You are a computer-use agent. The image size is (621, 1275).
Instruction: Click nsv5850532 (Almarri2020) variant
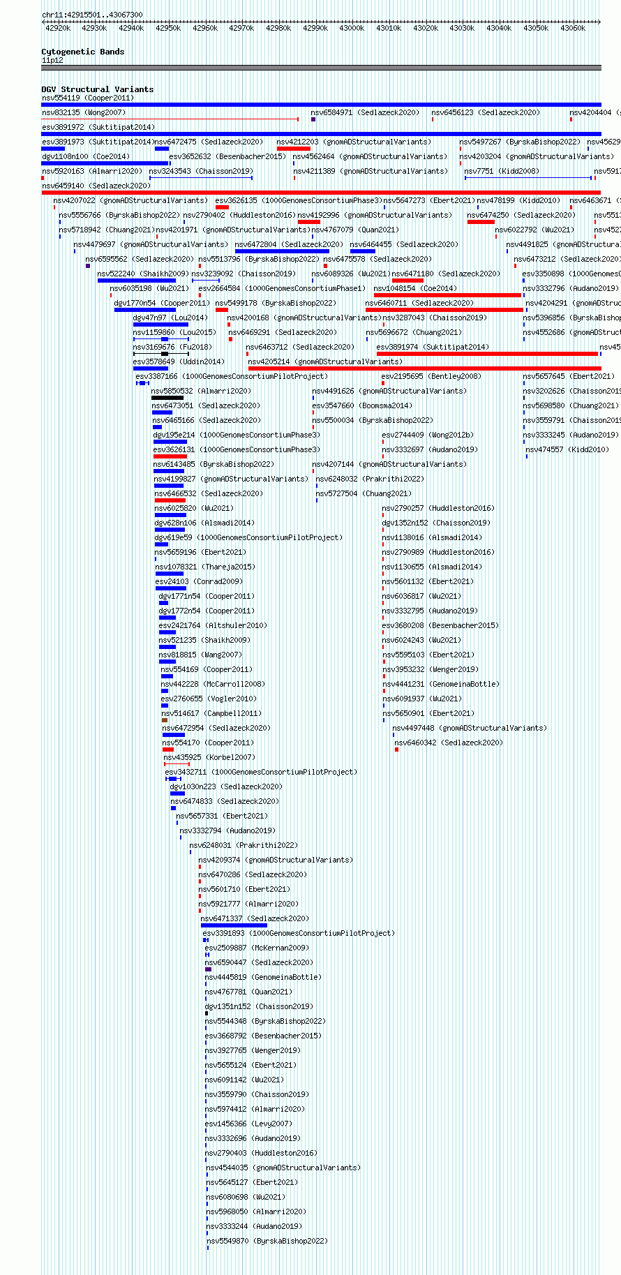pyautogui.click(x=201, y=392)
